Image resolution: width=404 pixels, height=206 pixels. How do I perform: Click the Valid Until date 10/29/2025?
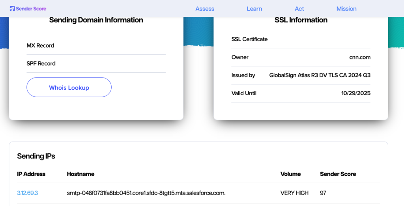tap(356, 93)
